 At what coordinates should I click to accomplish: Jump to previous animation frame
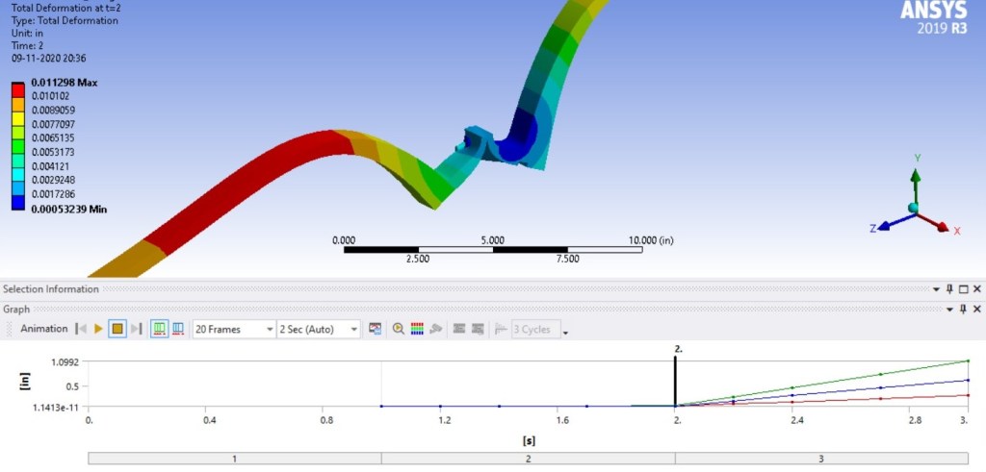[82, 329]
